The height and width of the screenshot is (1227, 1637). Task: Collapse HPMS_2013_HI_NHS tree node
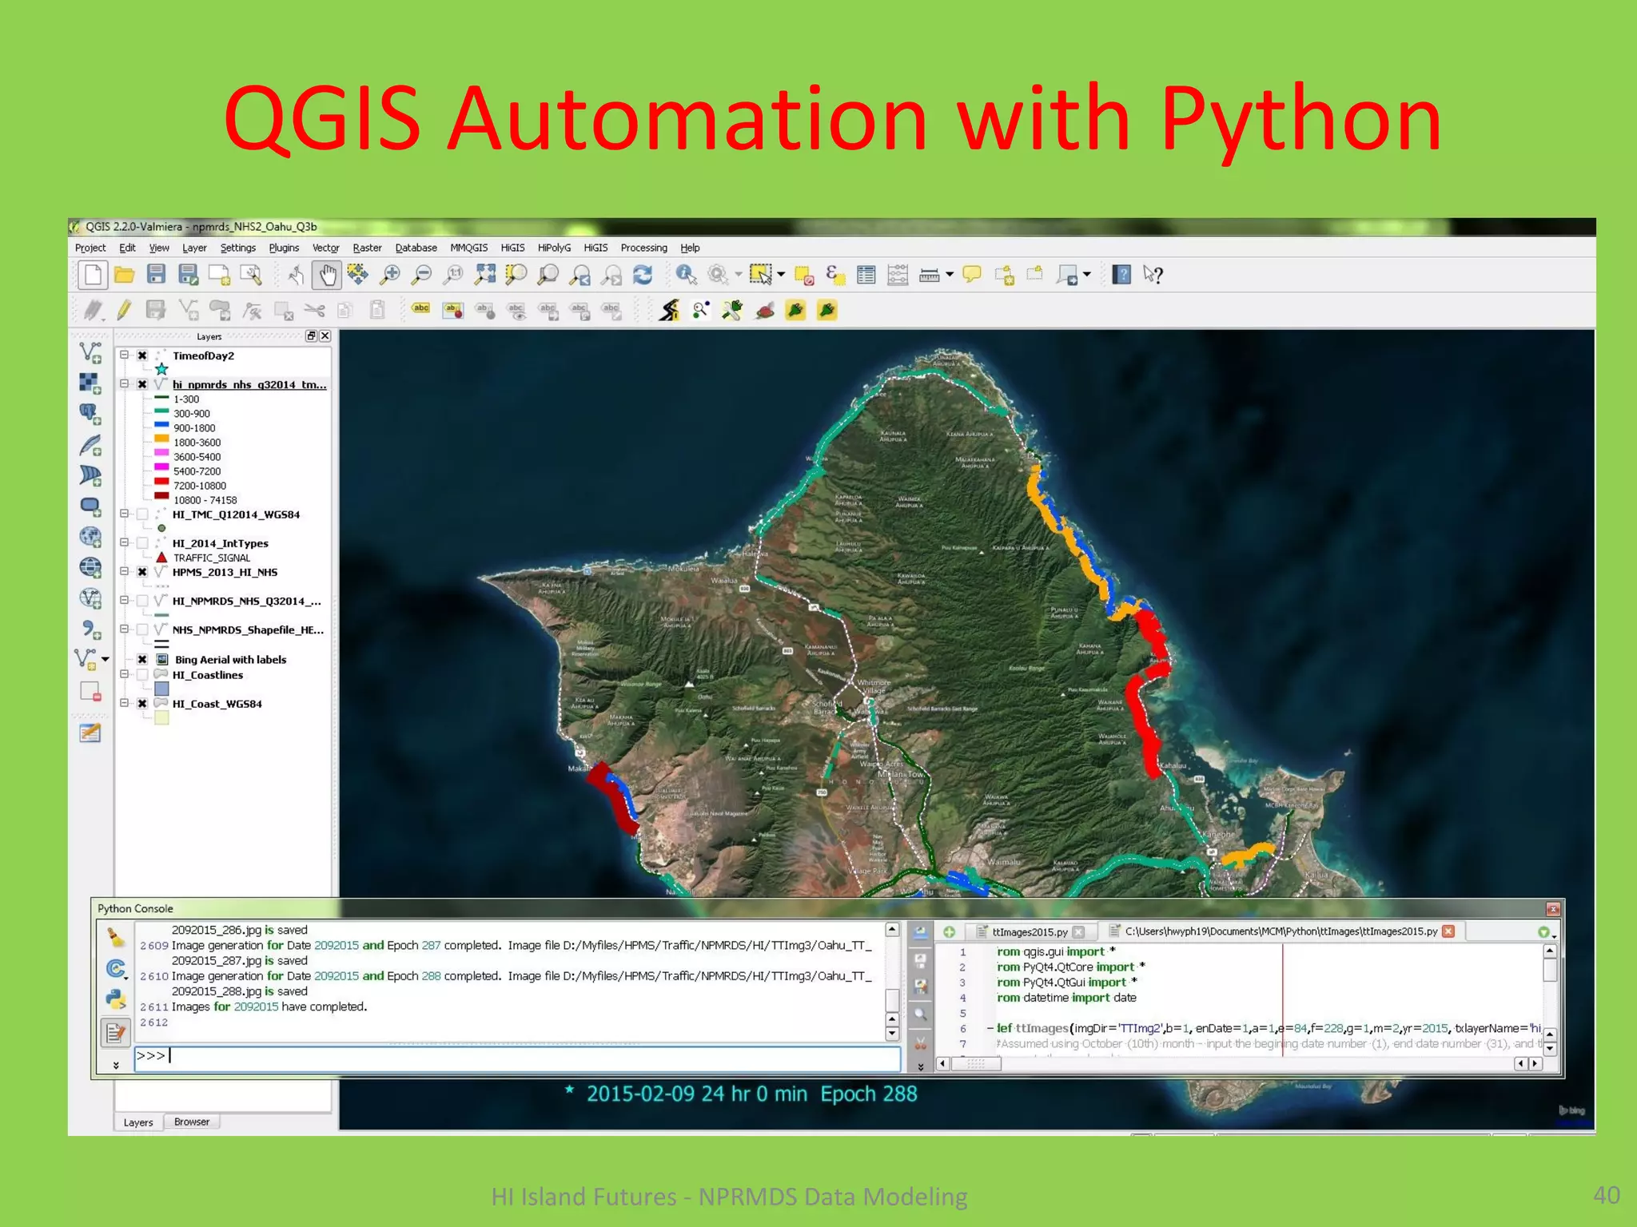coord(124,571)
